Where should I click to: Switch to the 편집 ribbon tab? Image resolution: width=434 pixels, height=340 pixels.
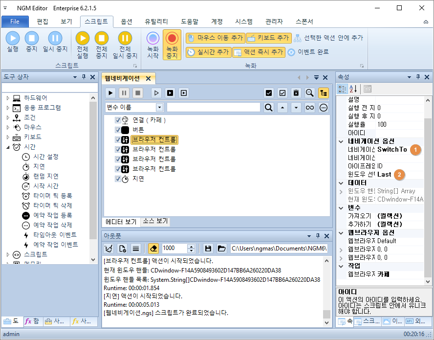(x=43, y=22)
